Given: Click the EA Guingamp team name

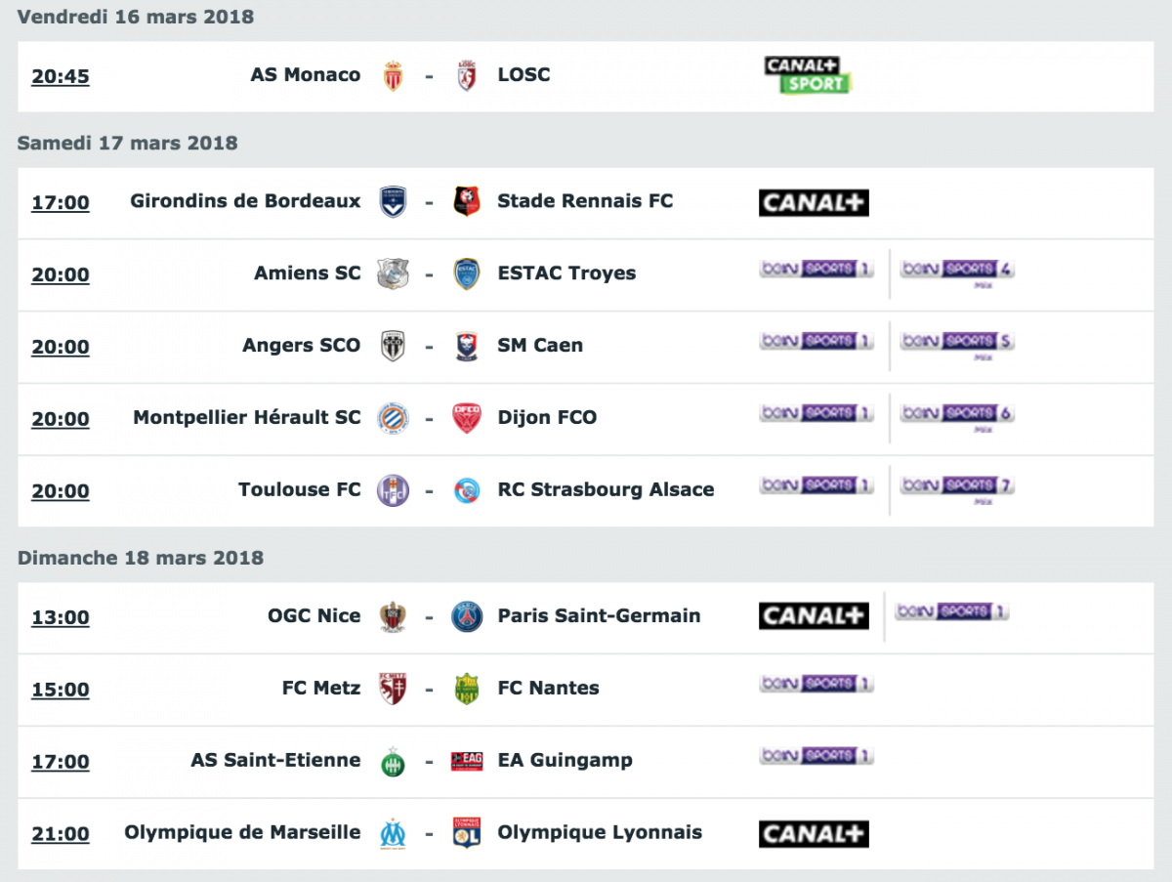Looking at the screenshot, I should click(x=565, y=761).
